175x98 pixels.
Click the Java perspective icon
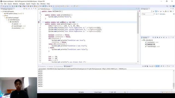coord(173,6)
